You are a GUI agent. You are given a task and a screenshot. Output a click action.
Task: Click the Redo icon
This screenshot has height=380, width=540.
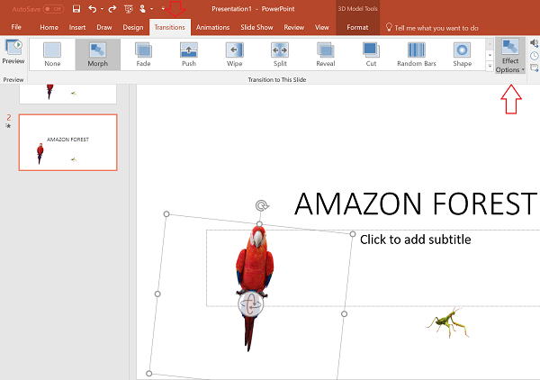point(112,9)
